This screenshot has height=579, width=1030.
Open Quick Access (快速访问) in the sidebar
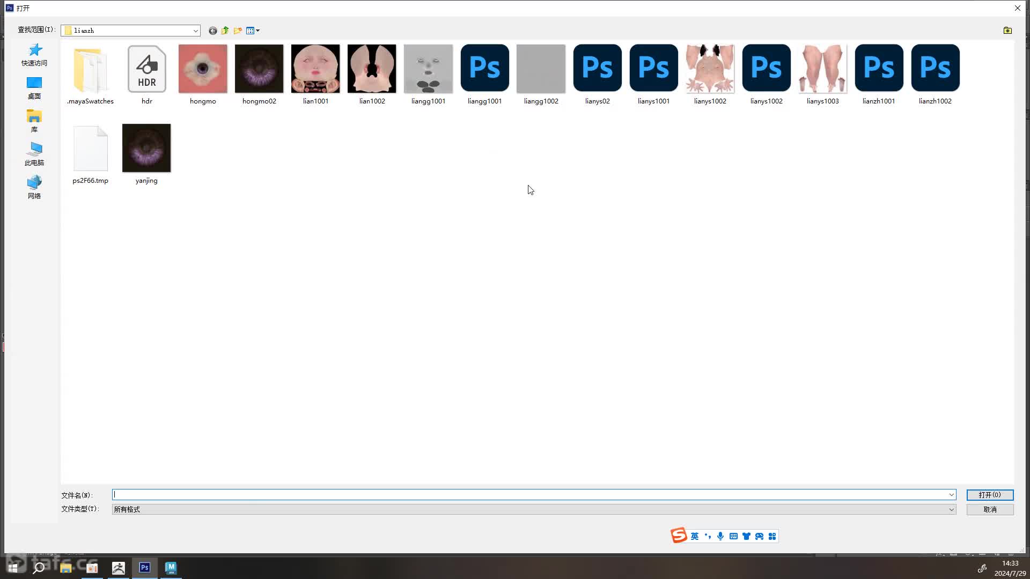pyautogui.click(x=34, y=55)
